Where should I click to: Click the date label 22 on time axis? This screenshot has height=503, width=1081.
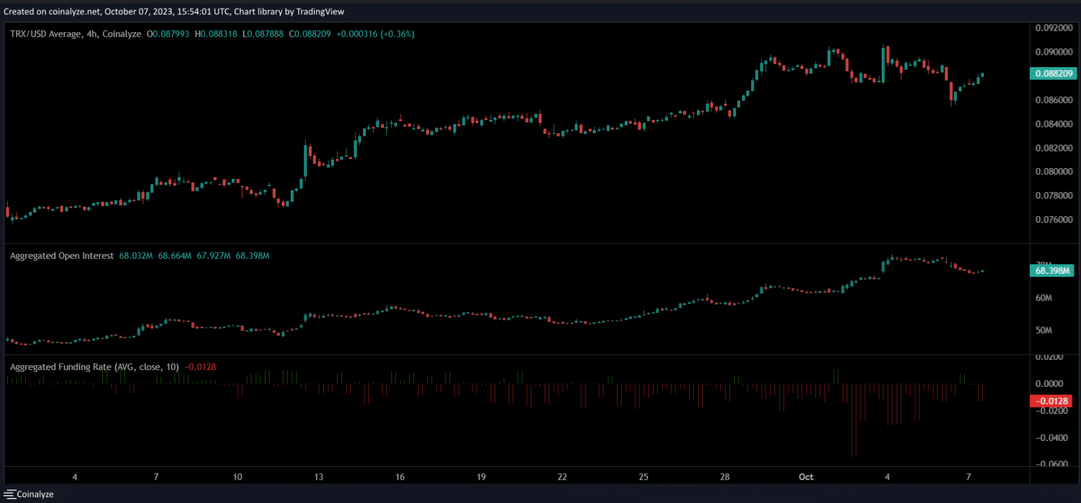pyautogui.click(x=563, y=477)
